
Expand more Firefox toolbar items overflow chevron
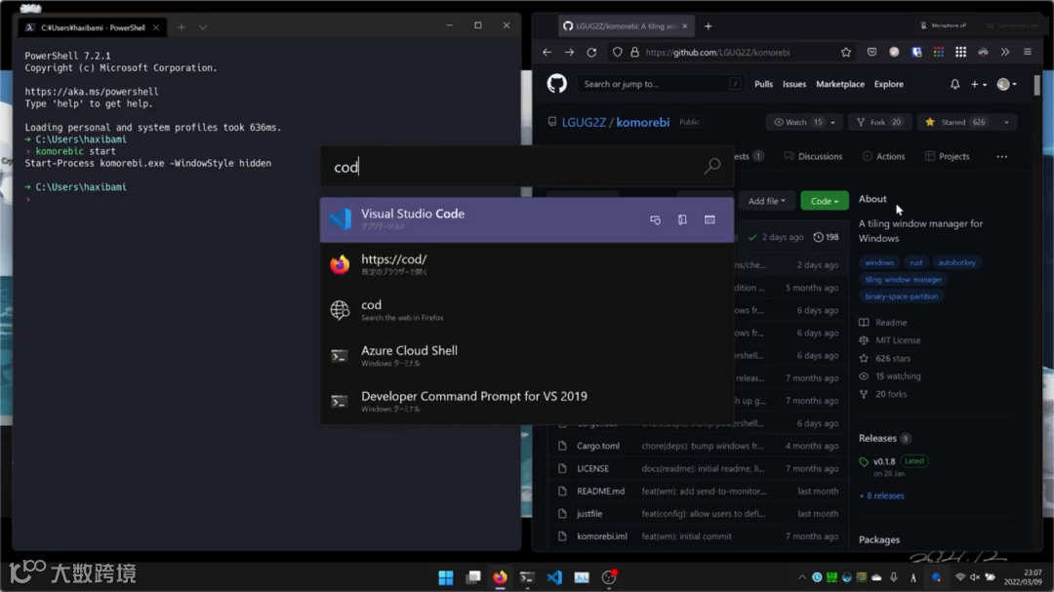1005,53
